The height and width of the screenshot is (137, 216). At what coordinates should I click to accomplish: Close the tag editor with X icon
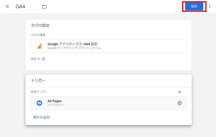click(7, 6)
